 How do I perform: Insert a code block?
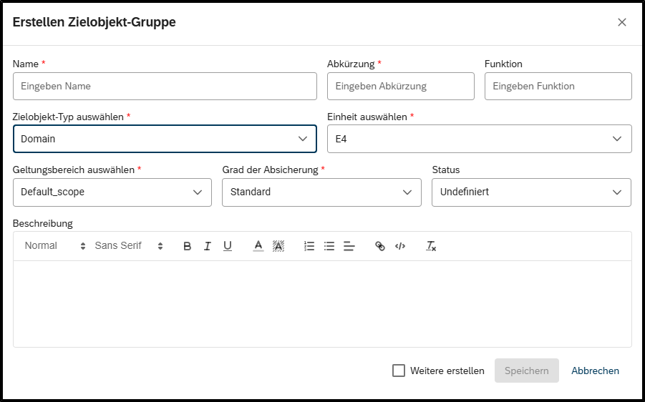pos(400,246)
